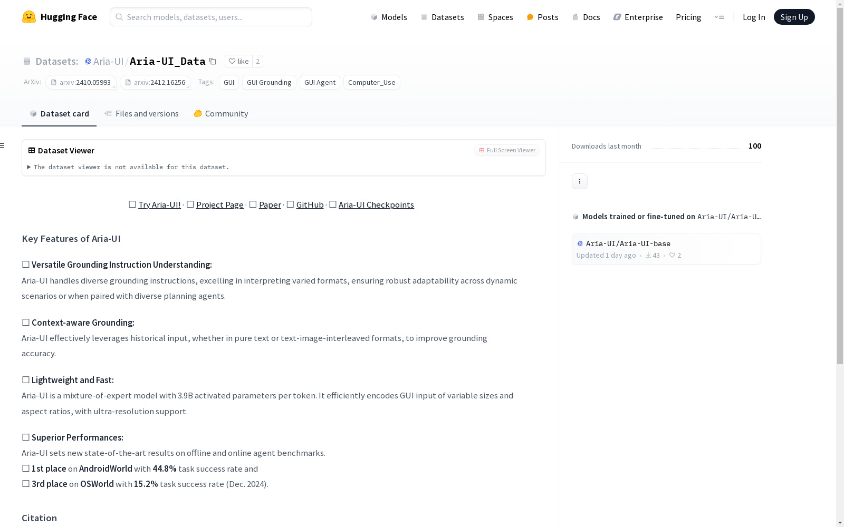
Task: Click the download count 43 icon
Action: coord(648,255)
